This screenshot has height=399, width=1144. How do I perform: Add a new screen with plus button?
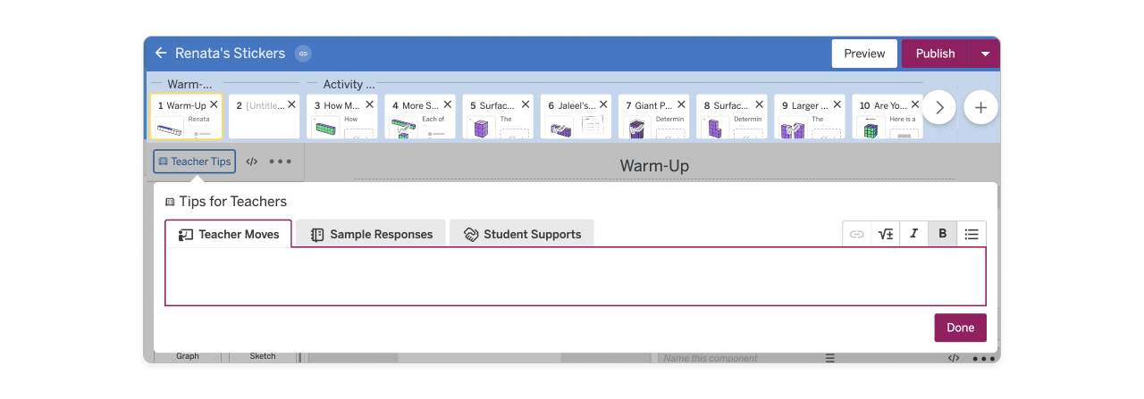(x=980, y=107)
